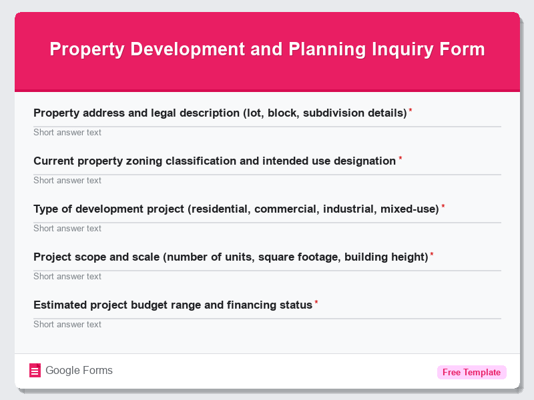Open Google Forms via footer link
This screenshot has width=534, height=400.
click(78, 370)
